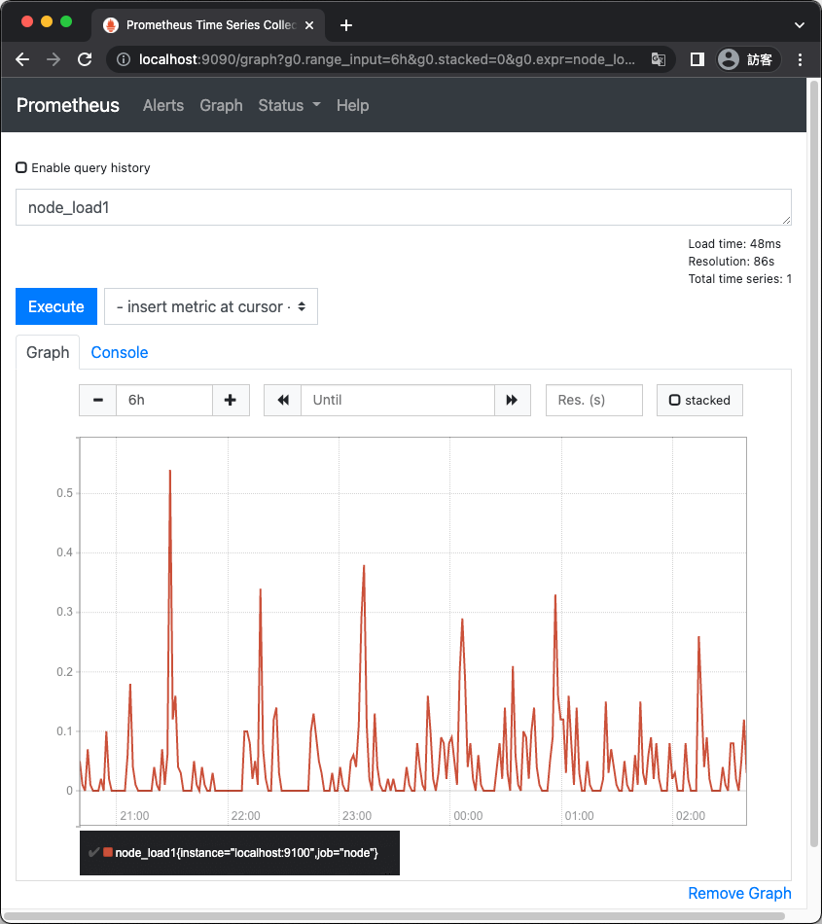Click the 'Load time: 48ms' text
Image resolution: width=822 pixels, height=924 pixels.
point(734,244)
